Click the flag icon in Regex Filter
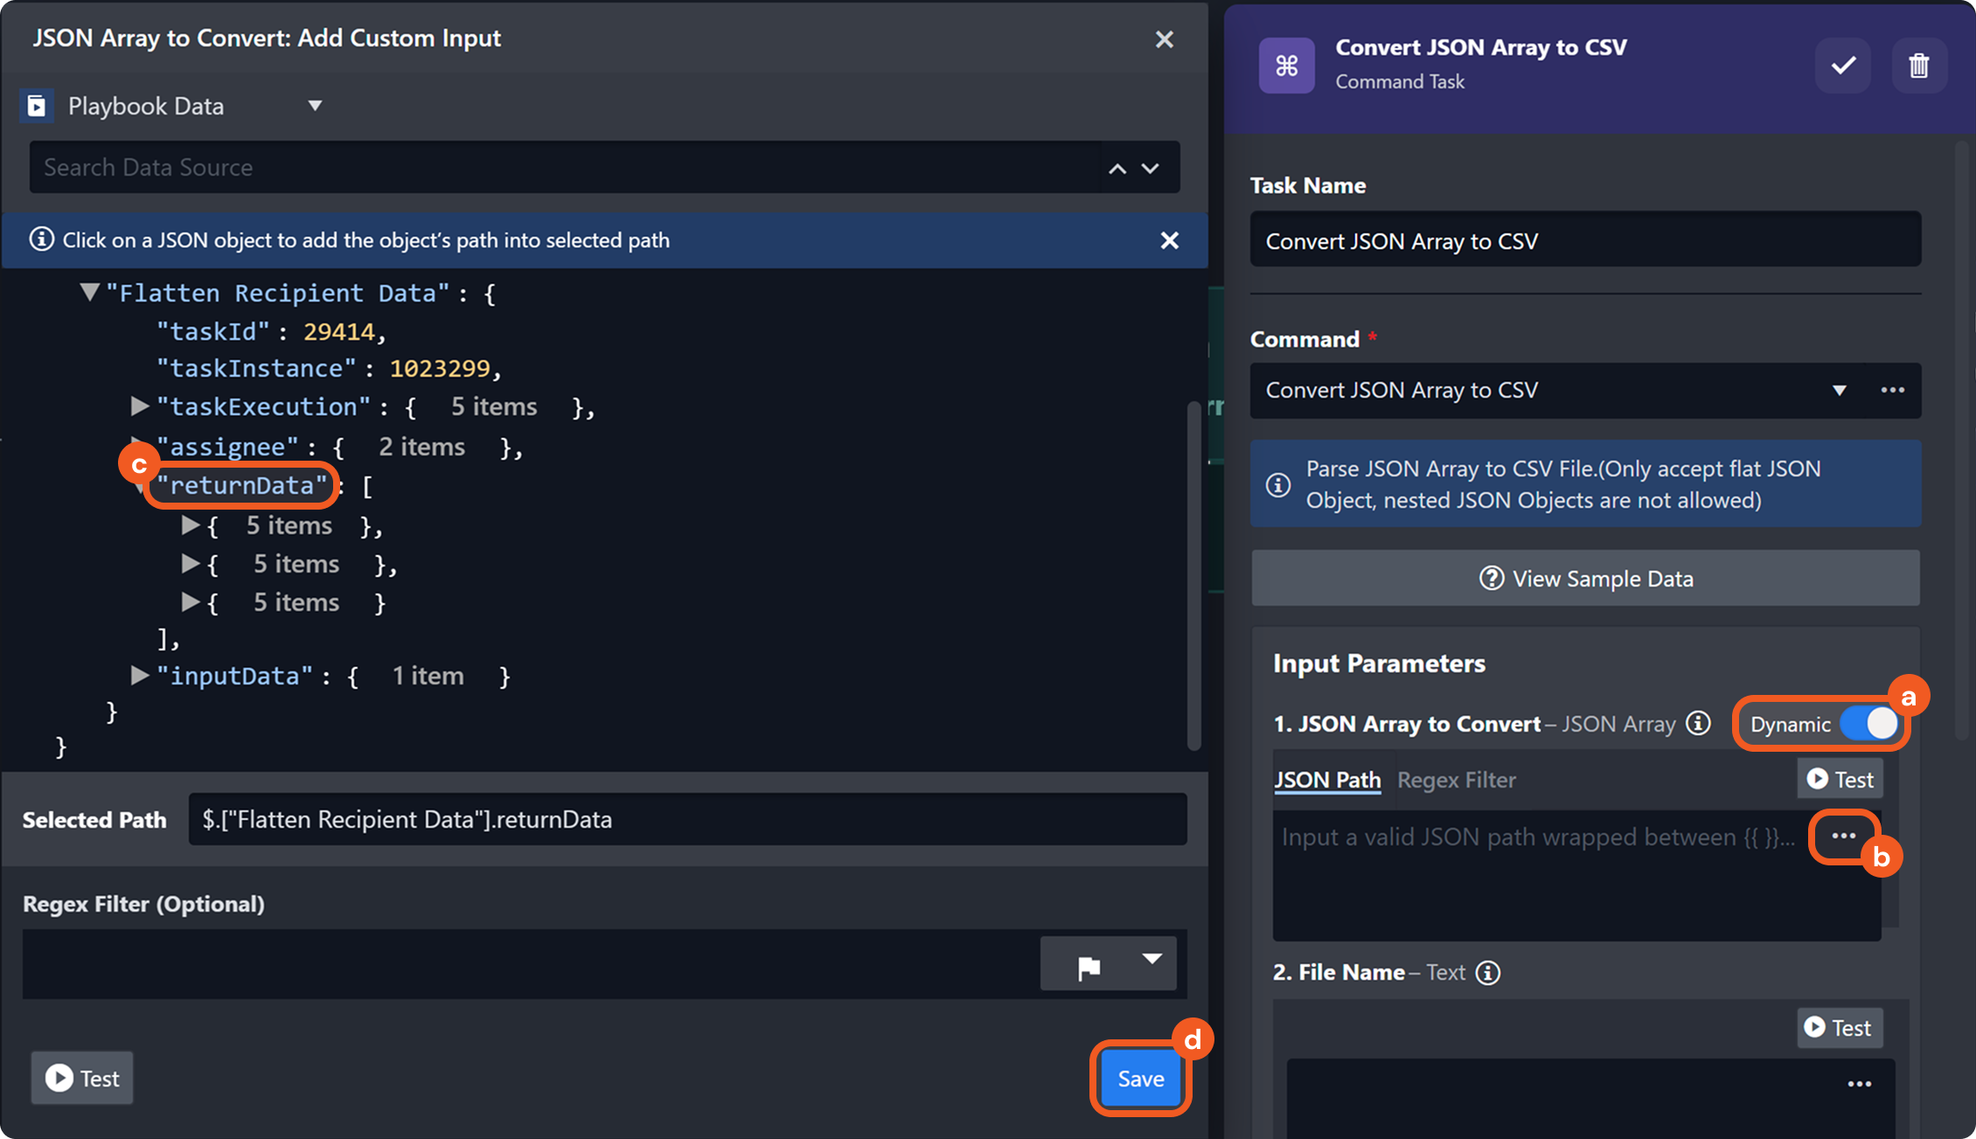1976x1139 pixels. coord(1089,967)
